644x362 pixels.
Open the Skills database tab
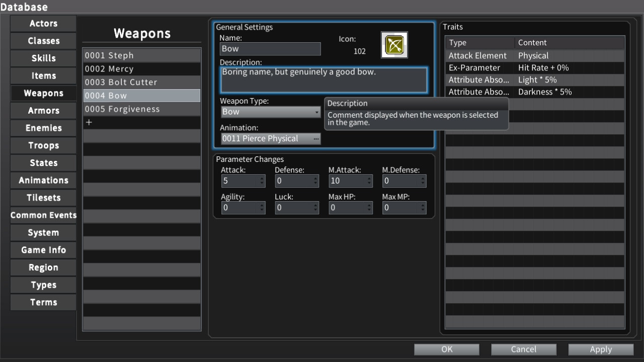tap(43, 58)
